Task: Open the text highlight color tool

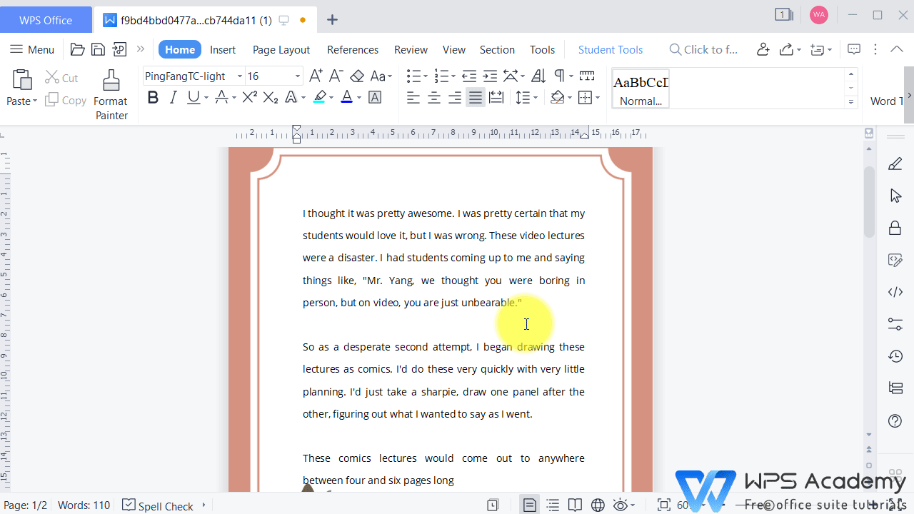Action: (x=322, y=97)
